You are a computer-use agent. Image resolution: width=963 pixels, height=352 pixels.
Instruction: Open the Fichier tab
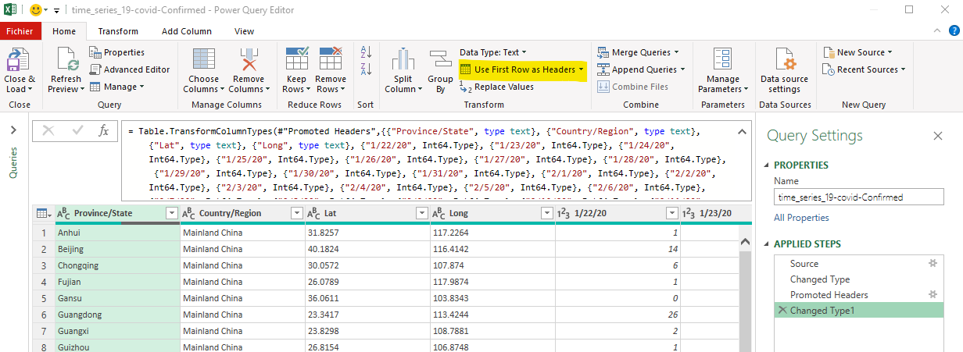[x=20, y=31]
